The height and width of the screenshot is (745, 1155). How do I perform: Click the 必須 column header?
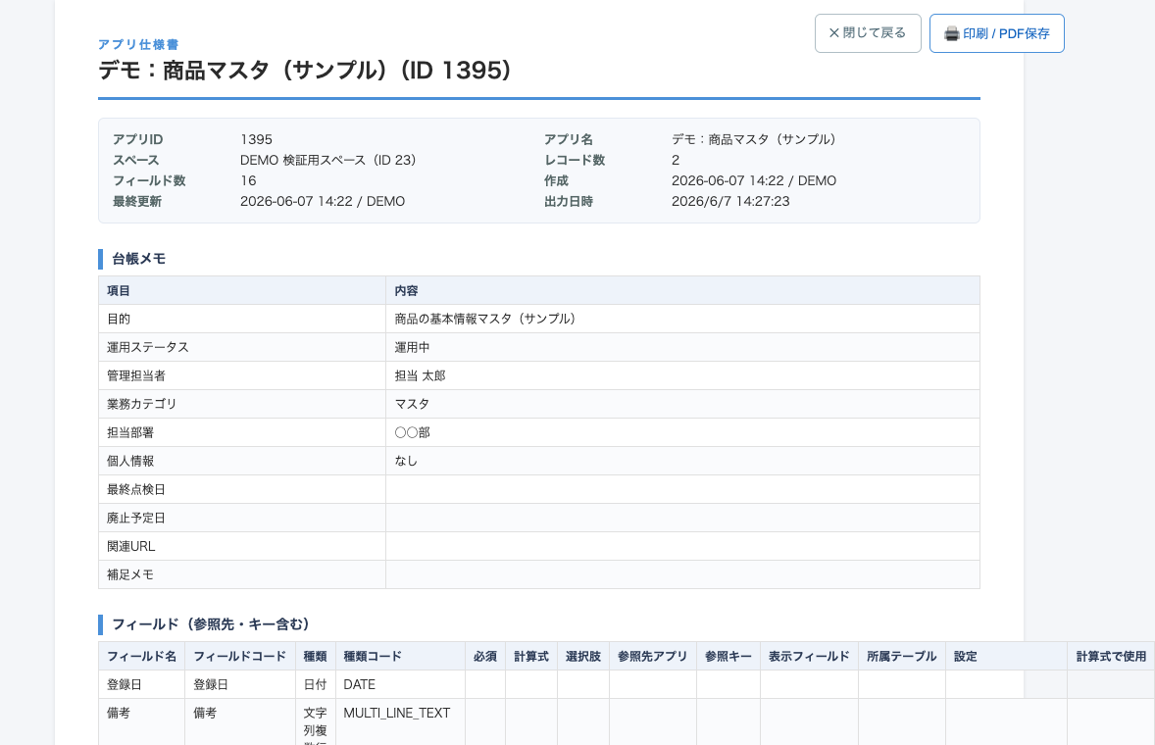(x=484, y=656)
